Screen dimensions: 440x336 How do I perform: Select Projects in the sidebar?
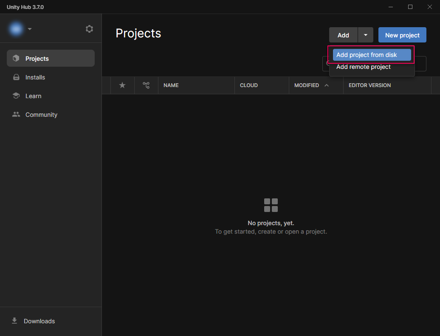coord(51,58)
